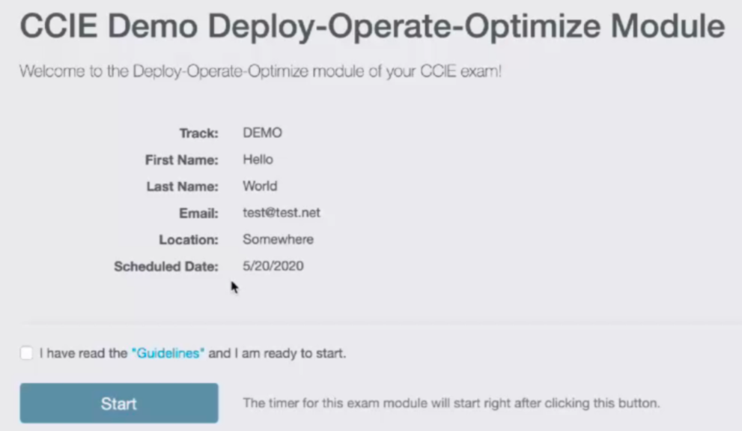Click the 'First Name:' label
The image size is (742, 431).
[182, 160]
